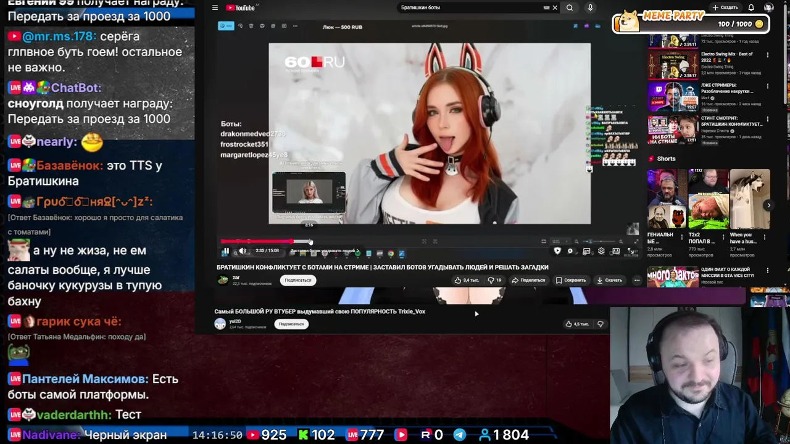Start voice search with microphone icon
Screen dimensions: 790x444
coord(590,8)
